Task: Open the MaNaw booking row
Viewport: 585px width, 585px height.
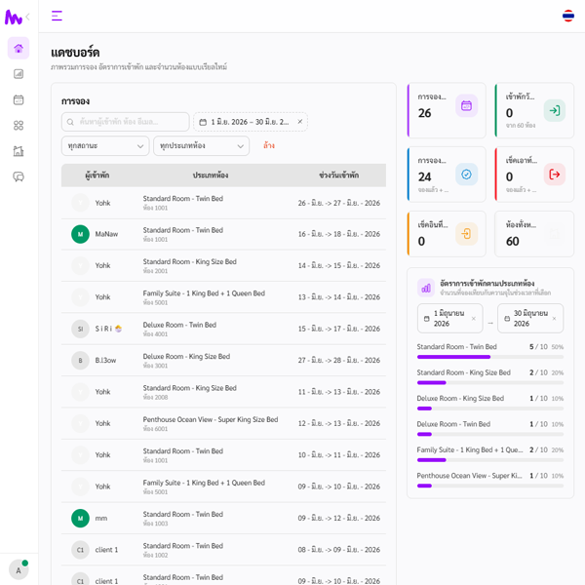Action: 223,234
